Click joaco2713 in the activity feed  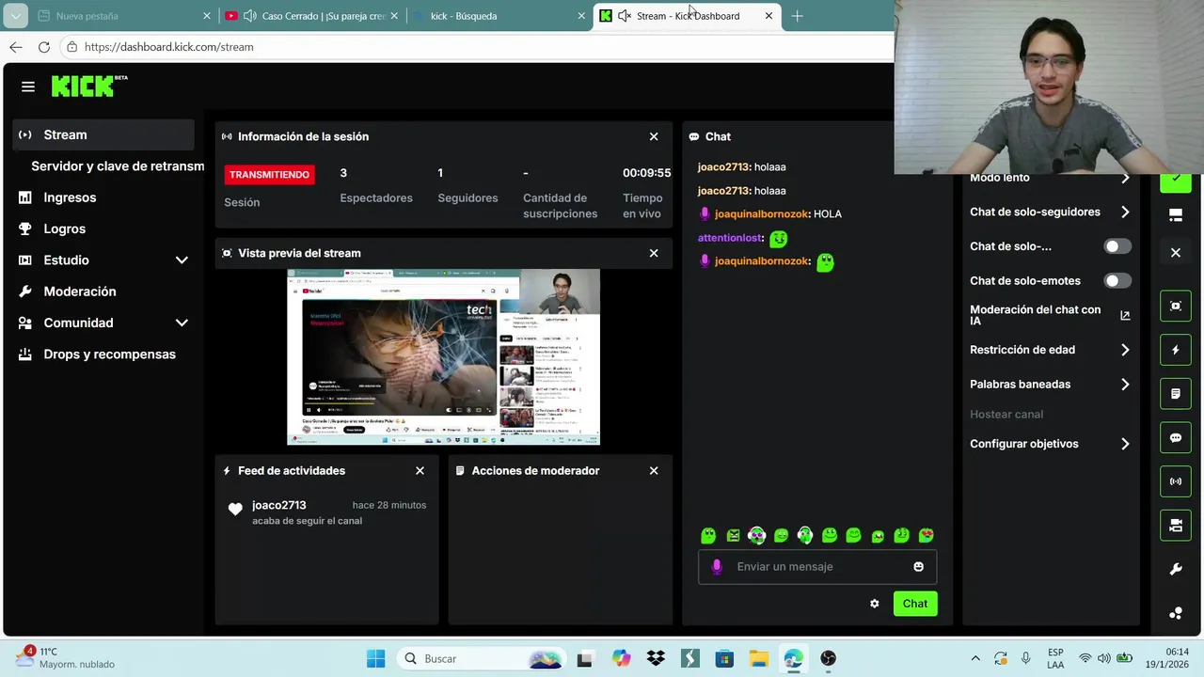click(x=278, y=505)
